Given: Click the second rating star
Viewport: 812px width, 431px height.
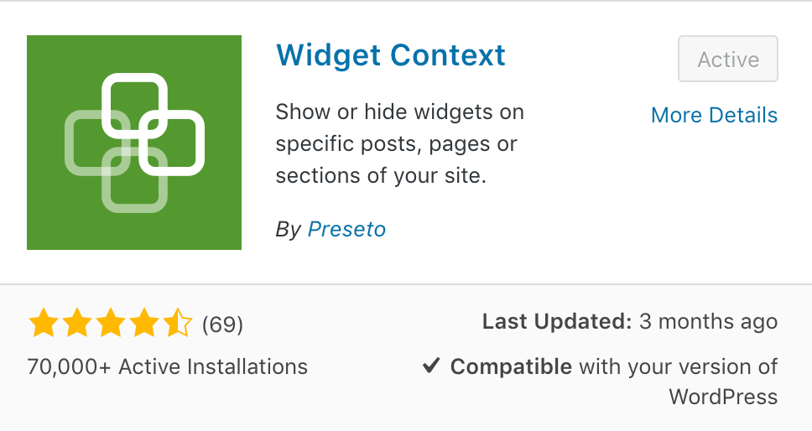Looking at the screenshot, I should [77, 323].
